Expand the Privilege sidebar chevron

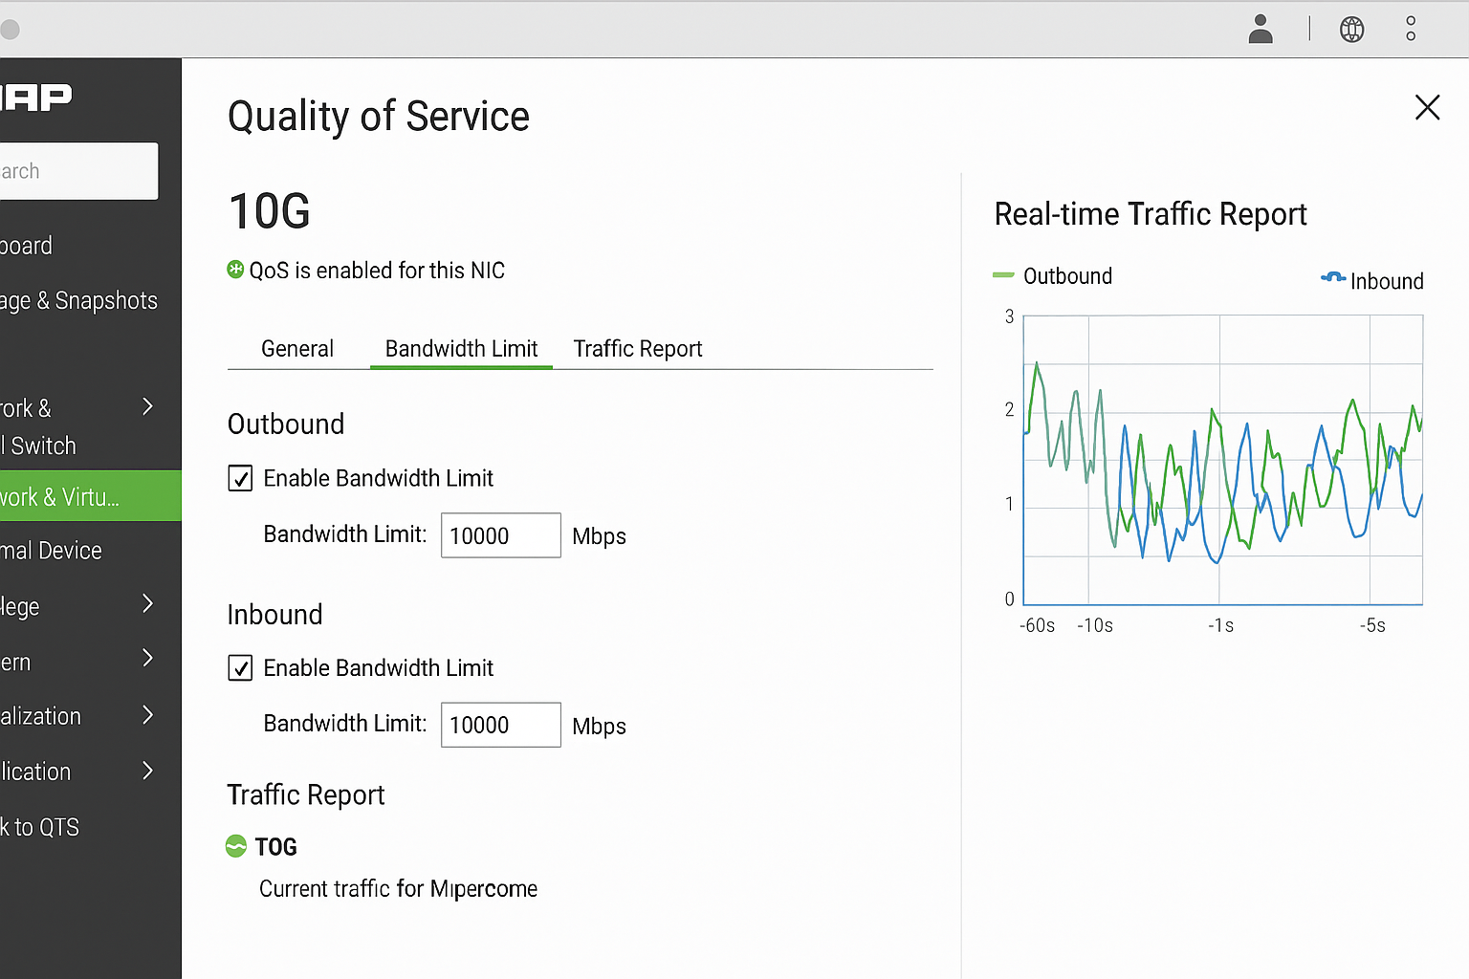(x=147, y=603)
